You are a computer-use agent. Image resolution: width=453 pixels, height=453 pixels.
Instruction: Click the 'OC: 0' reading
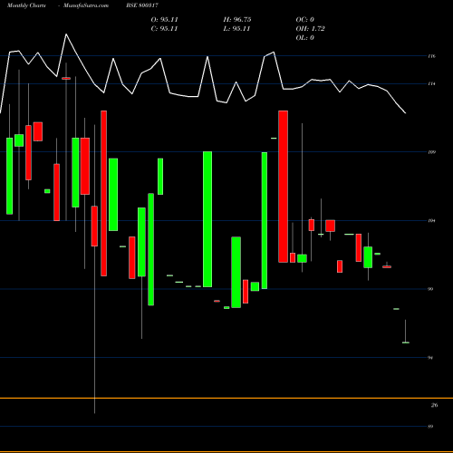pyautogui.click(x=305, y=20)
